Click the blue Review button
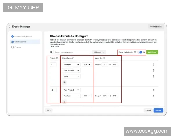Viewport: 174px width, 139px height. coord(158,110)
